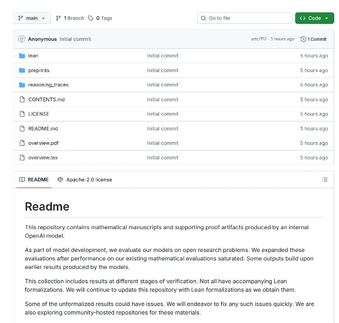Open the Anonymous author link
The height and width of the screenshot is (323, 339).
click(x=42, y=39)
